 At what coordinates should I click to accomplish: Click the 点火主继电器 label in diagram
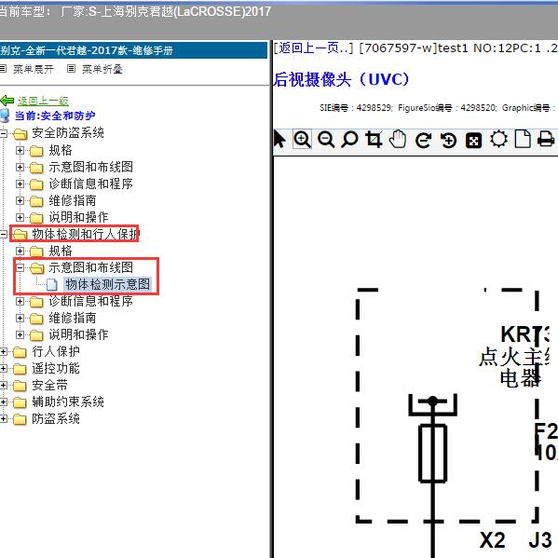pyautogui.click(x=514, y=368)
